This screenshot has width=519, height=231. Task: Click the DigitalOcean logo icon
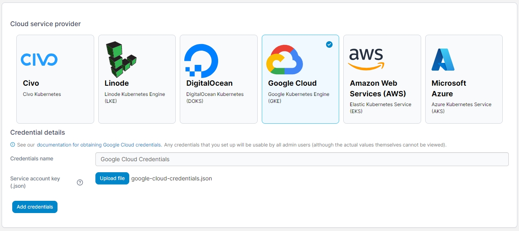click(x=201, y=60)
